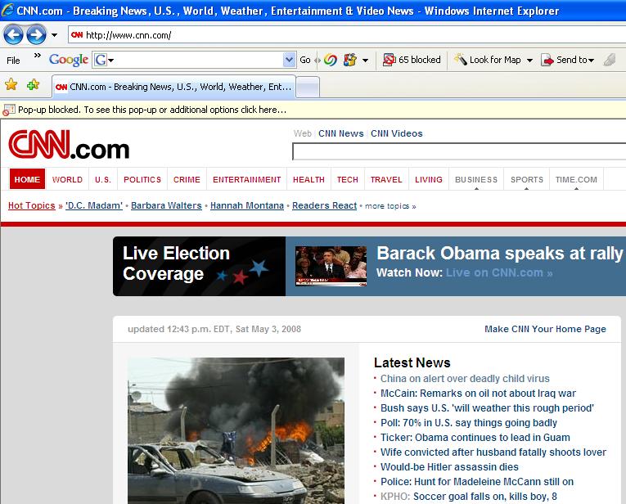Expand the Google search box history dropdown
This screenshot has height=504, width=626.
click(289, 60)
